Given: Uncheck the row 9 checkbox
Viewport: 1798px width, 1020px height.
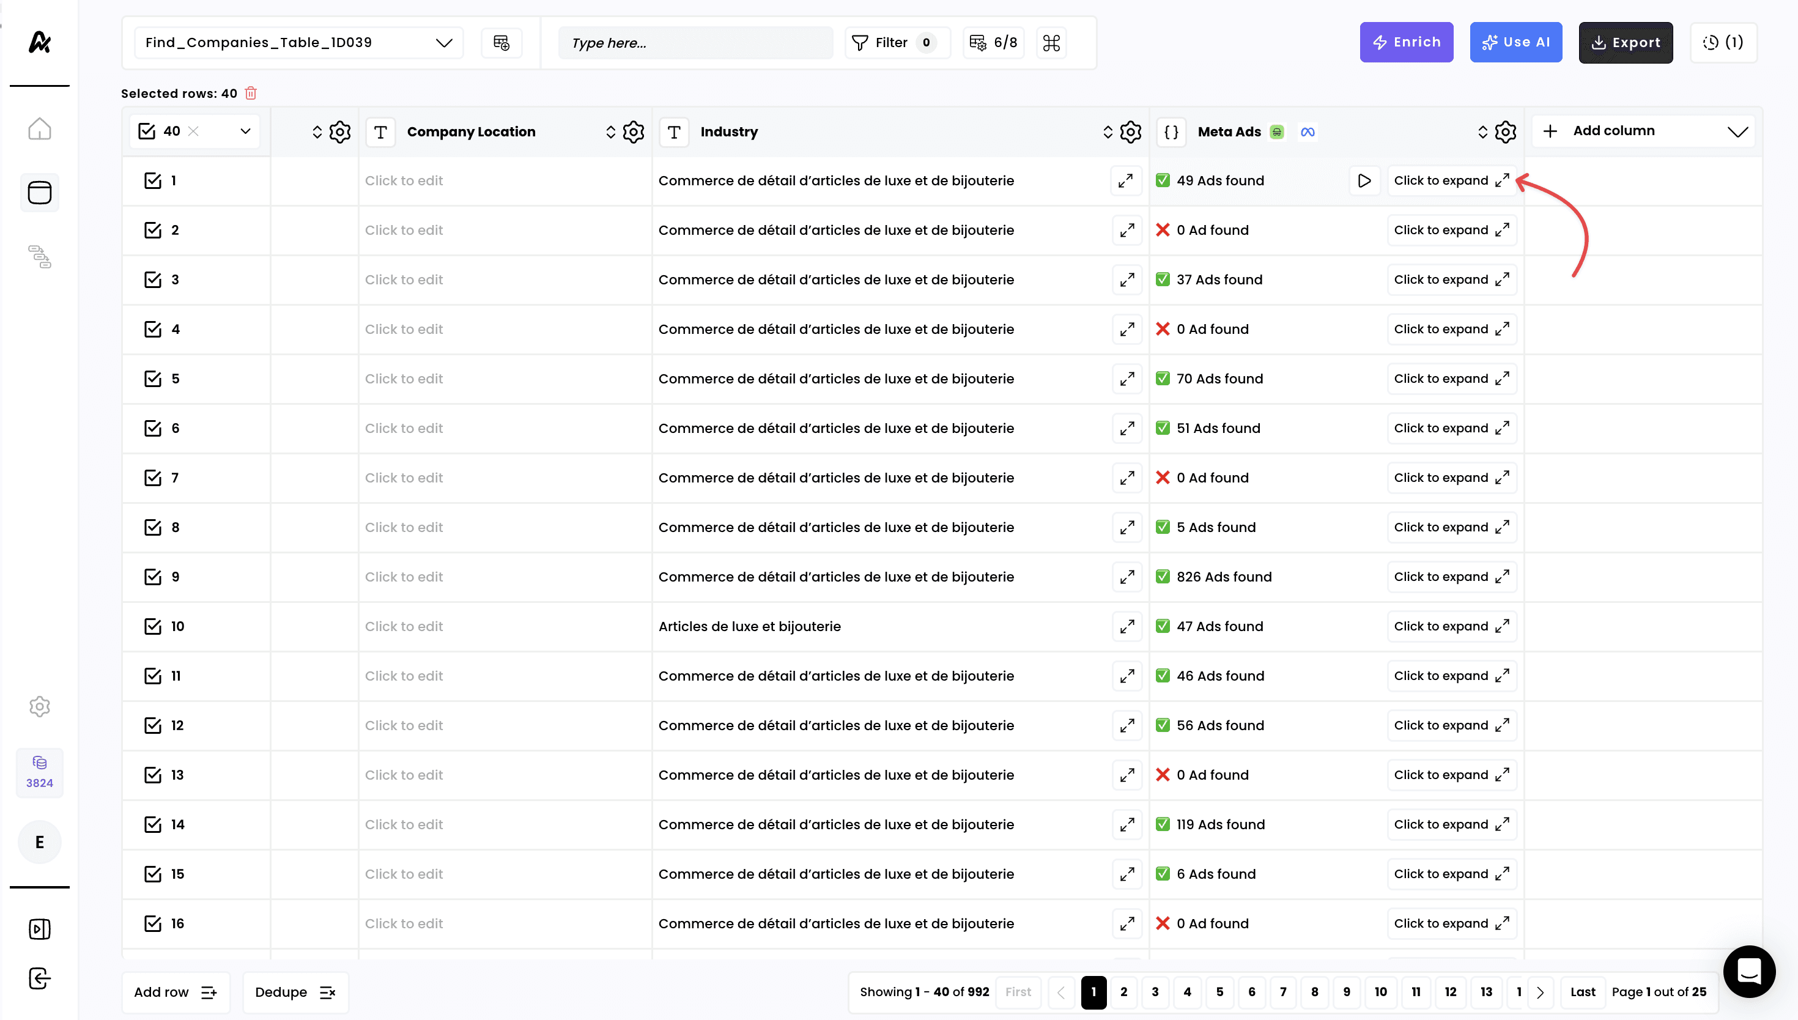Looking at the screenshot, I should click(153, 577).
